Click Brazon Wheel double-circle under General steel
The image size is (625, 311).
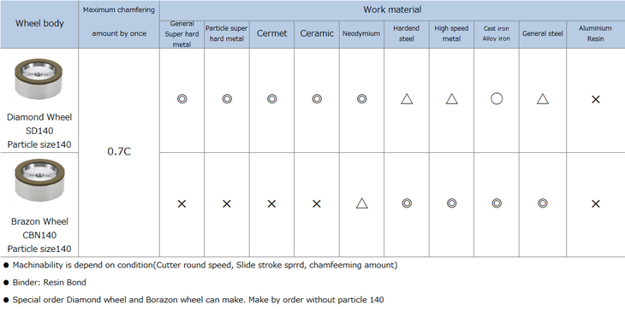point(542,203)
